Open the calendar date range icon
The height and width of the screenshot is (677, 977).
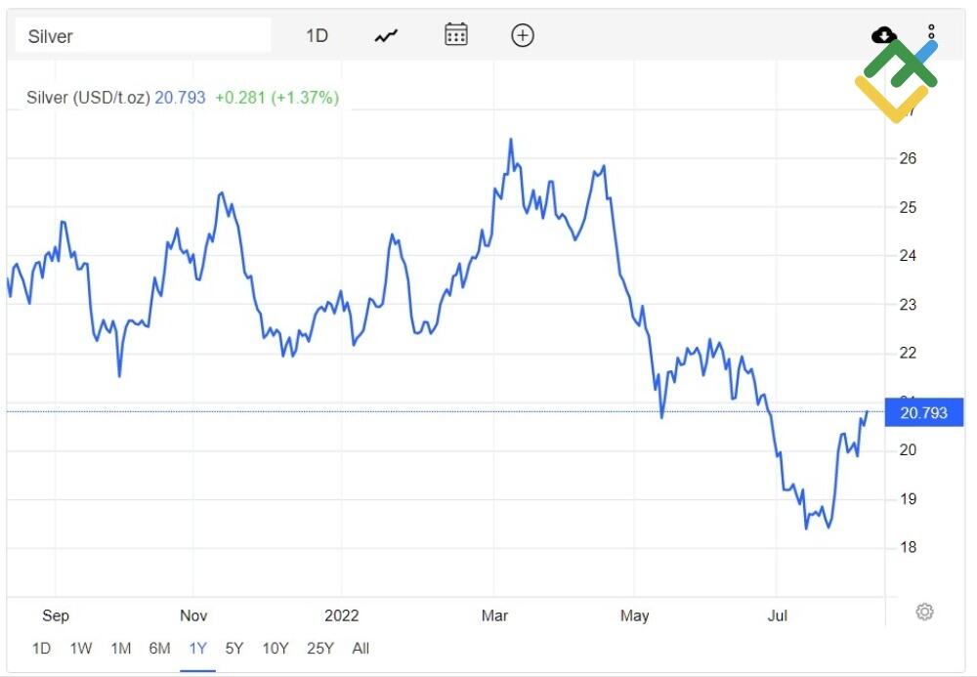click(455, 35)
